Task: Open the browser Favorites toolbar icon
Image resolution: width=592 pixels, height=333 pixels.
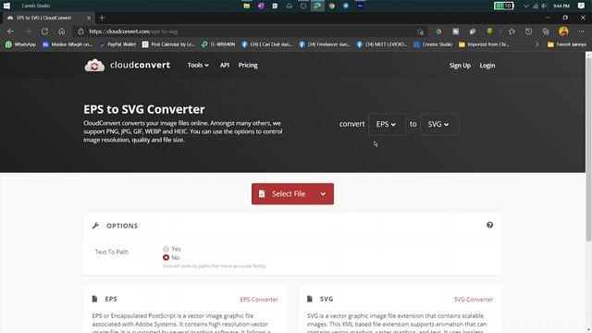Action: (512, 31)
